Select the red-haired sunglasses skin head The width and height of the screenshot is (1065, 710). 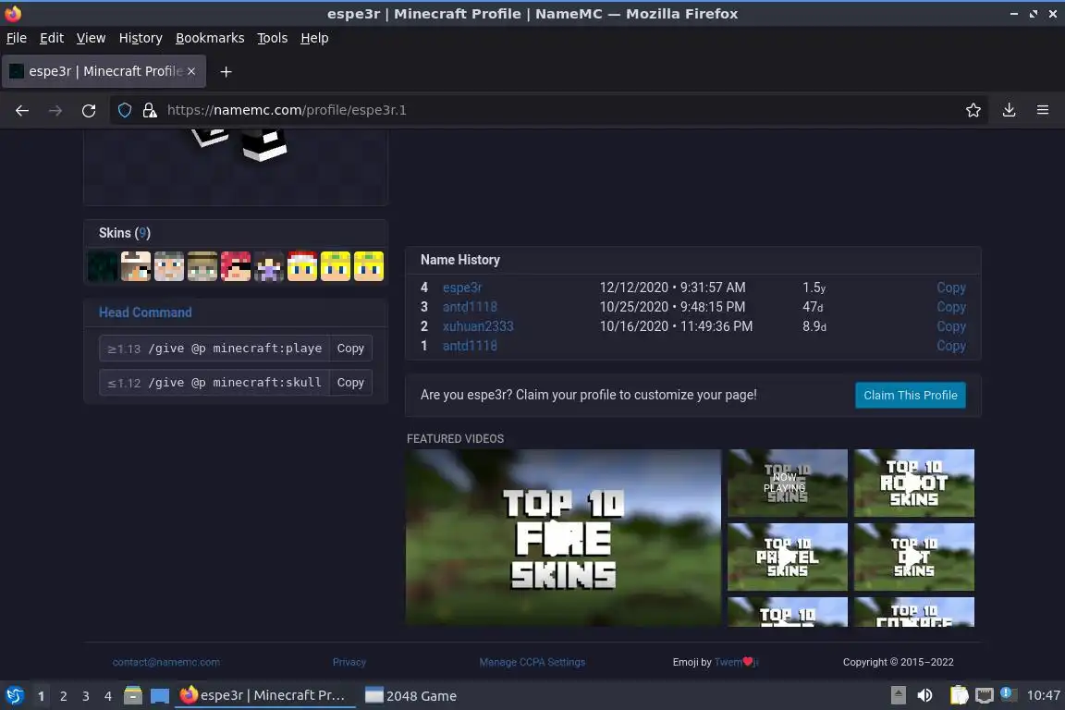(x=236, y=266)
